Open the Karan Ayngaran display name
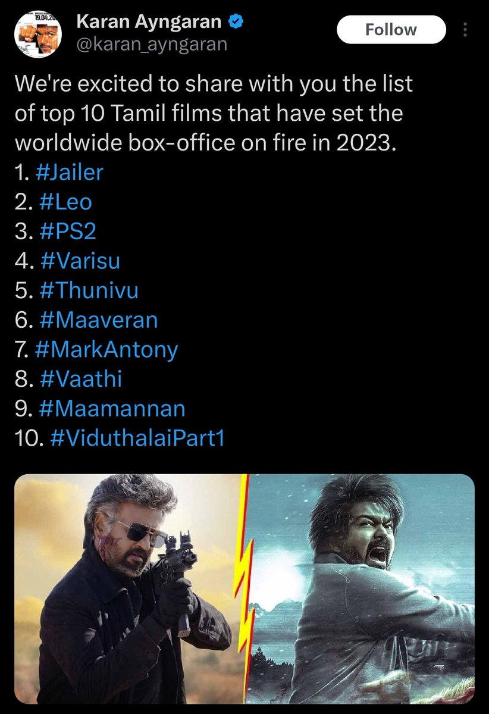The height and width of the screenshot is (714, 489). point(149,23)
